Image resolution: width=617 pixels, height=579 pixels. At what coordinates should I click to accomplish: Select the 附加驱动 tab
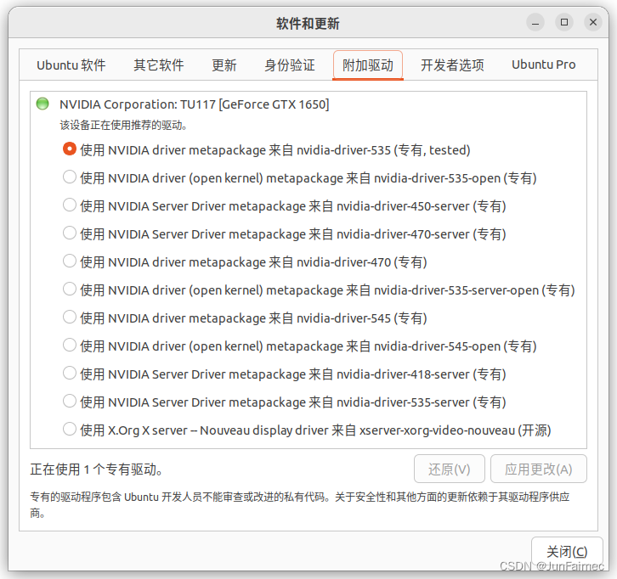point(367,65)
